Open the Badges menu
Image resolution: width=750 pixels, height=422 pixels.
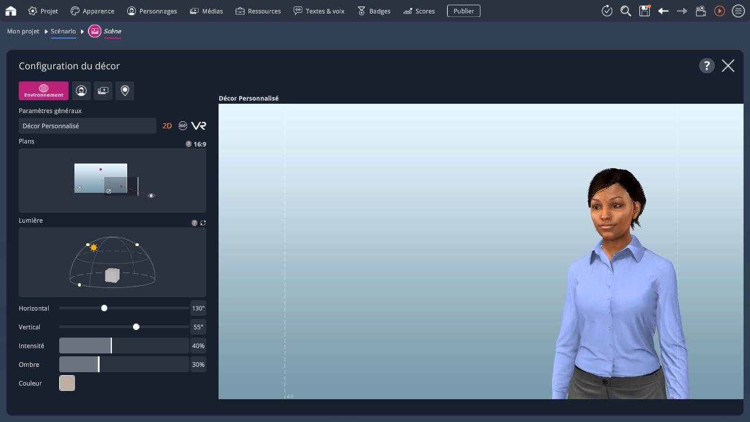(x=373, y=11)
